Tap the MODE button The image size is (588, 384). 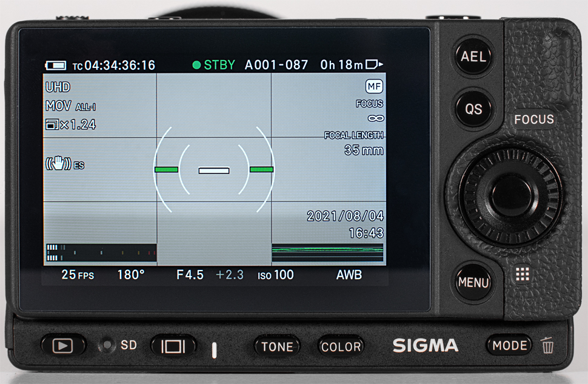point(510,345)
